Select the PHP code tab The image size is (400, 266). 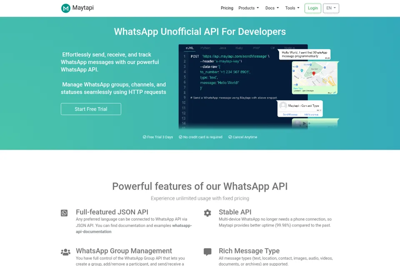tap(256, 48)
